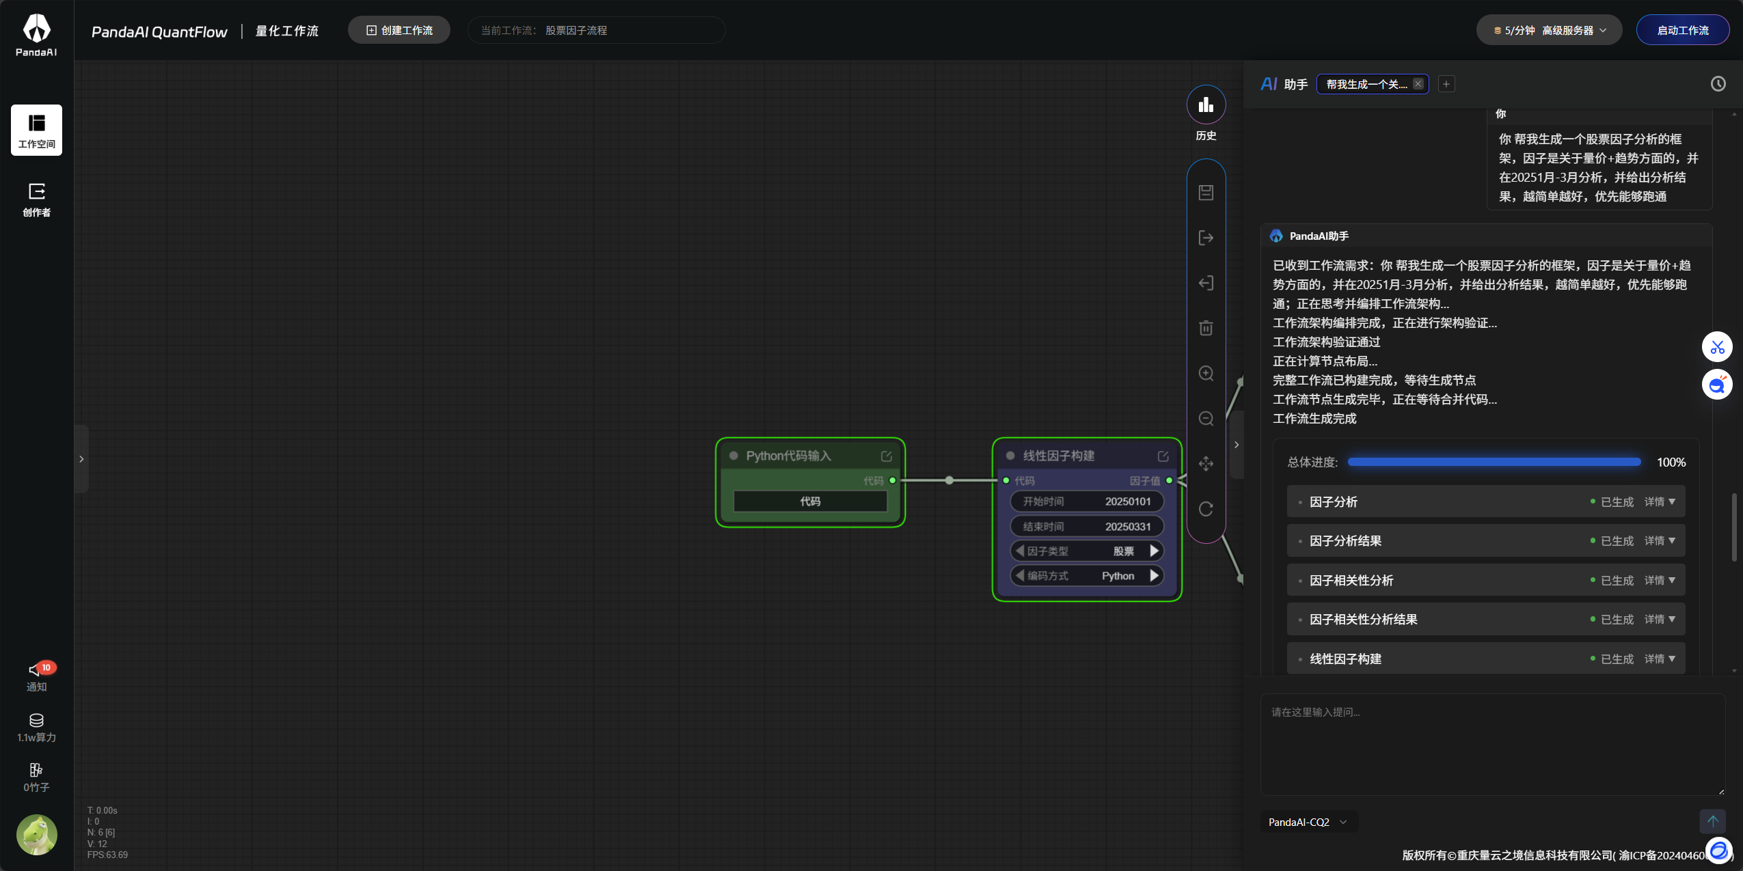Viewport: 1743px width, 871px height.
Task: Select next 编码方式 value with right arrow
Action: point(1154,575)
